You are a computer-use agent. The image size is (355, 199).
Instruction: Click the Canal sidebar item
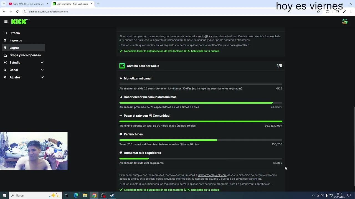coord(14,70)
